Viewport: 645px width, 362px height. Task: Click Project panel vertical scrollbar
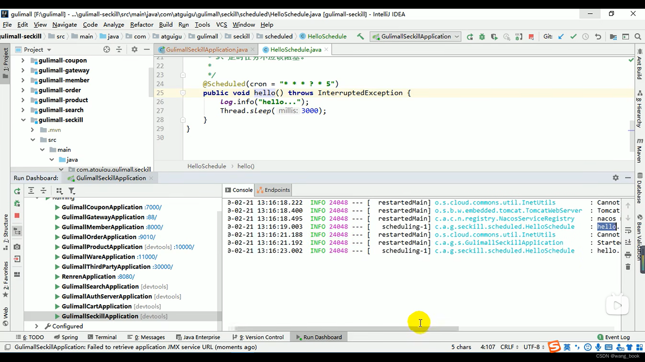(150, 82)
